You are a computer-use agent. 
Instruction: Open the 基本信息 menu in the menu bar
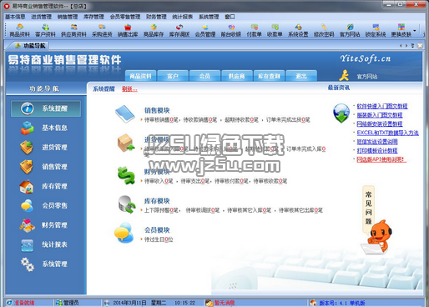click(x=15, y=17)
